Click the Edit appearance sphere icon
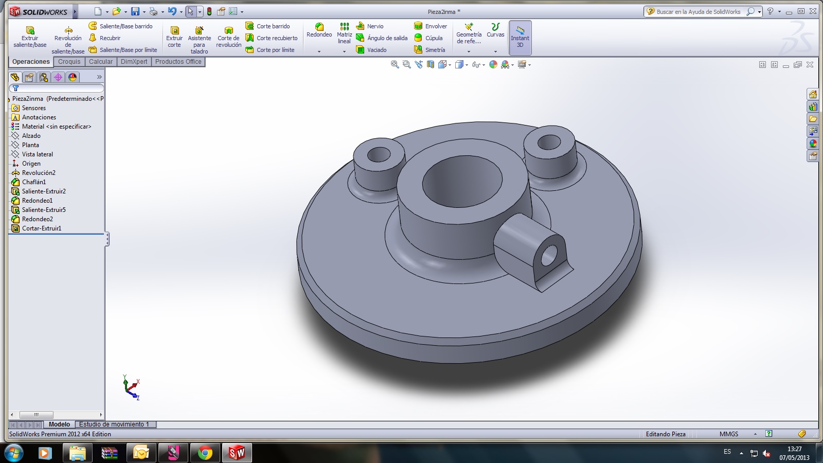This screenshot has width=823, height=463. pyautogui.click(x=493, y=64)
